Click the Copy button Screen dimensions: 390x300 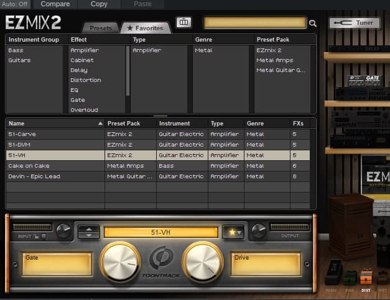(99, 4)
